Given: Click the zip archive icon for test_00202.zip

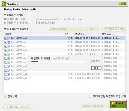Looking at the screenshot, I should pos(9,42).
